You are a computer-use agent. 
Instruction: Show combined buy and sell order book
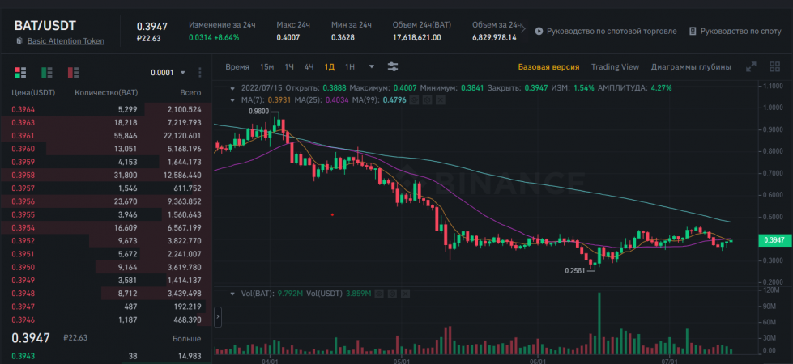point(19,72)
